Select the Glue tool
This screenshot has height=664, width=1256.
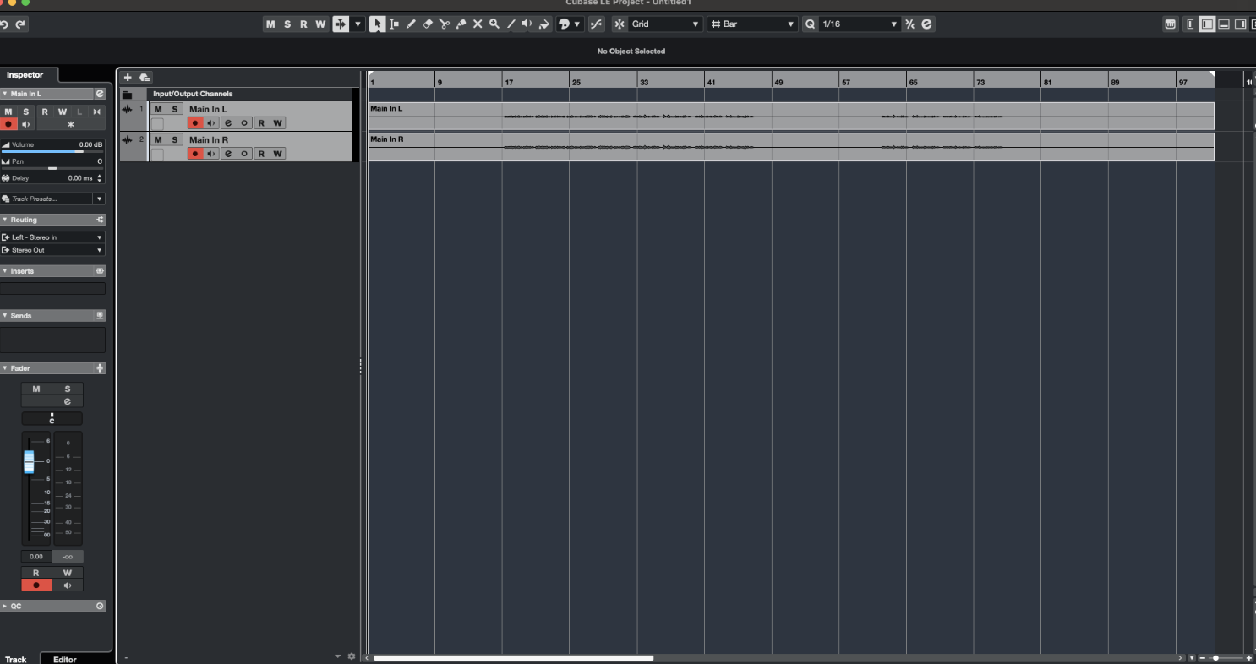[x=461, y=24]
